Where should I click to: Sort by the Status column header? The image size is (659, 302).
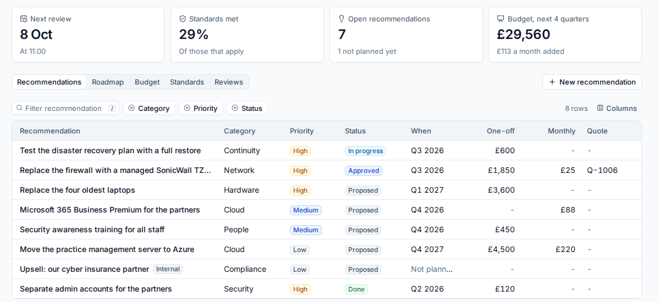355,131
